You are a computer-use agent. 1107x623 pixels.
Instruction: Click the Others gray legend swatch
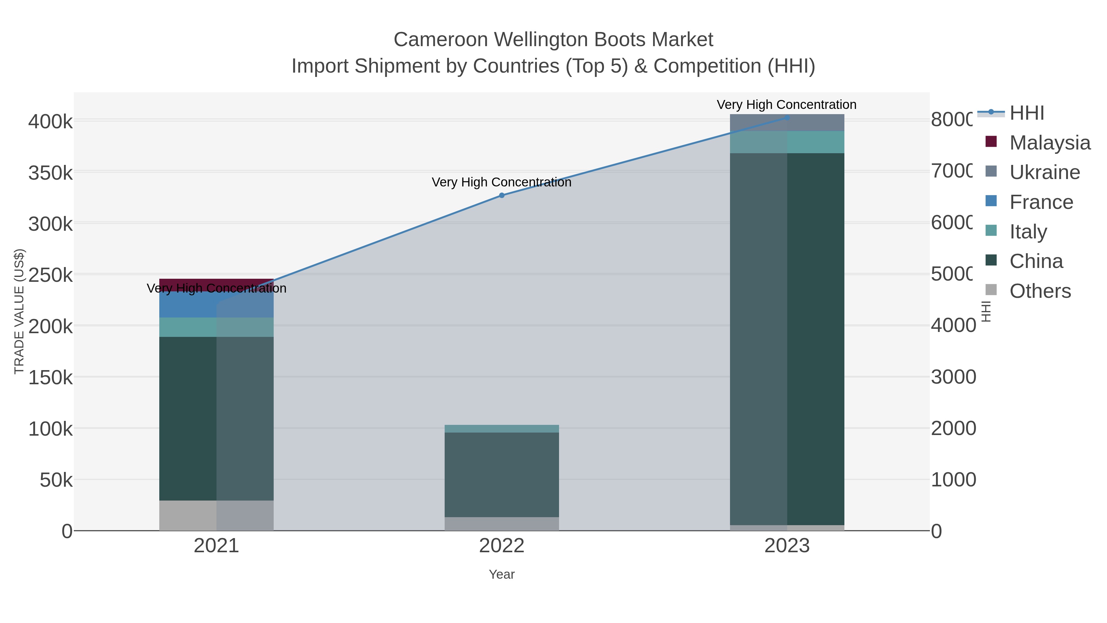click(991, 290)
